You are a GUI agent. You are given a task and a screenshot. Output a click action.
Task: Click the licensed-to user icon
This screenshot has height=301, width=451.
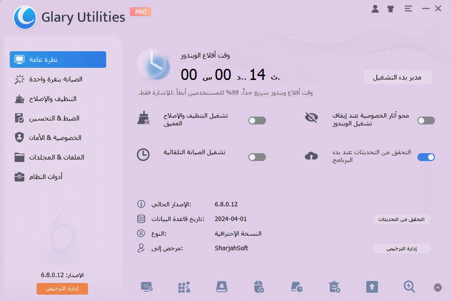141,248
